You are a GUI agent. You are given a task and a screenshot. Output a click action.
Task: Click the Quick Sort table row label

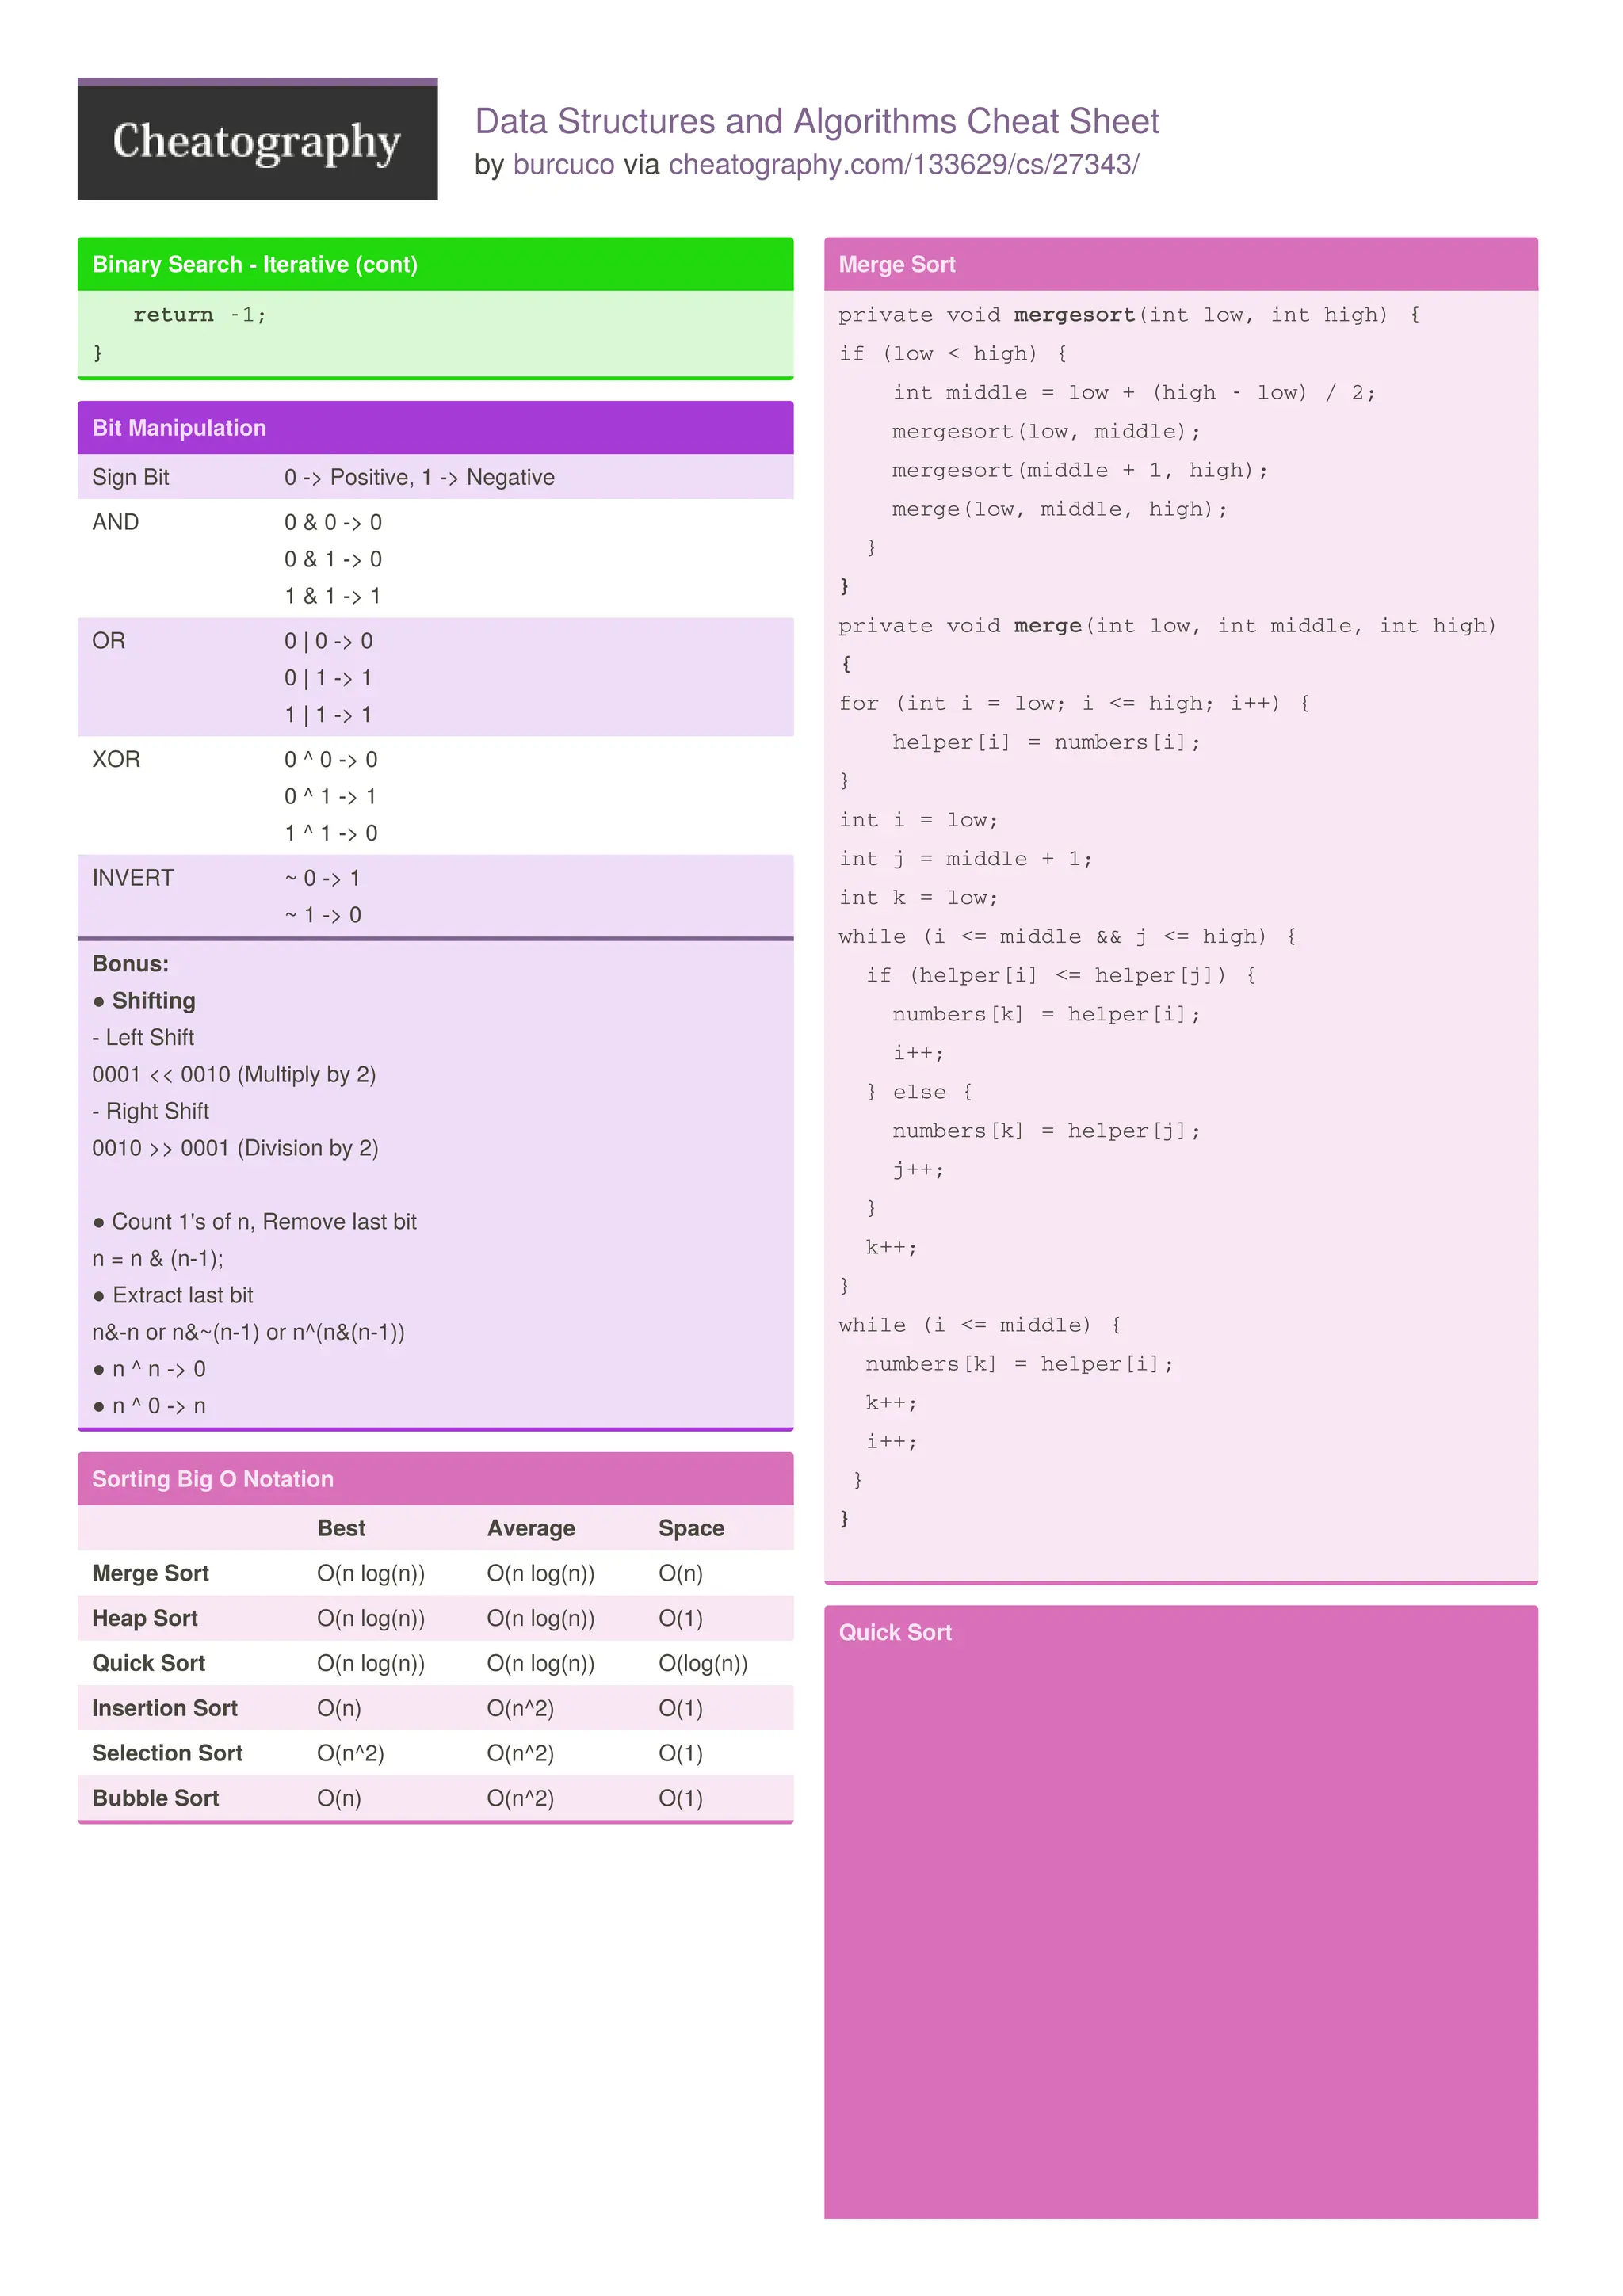[148, 1663]
